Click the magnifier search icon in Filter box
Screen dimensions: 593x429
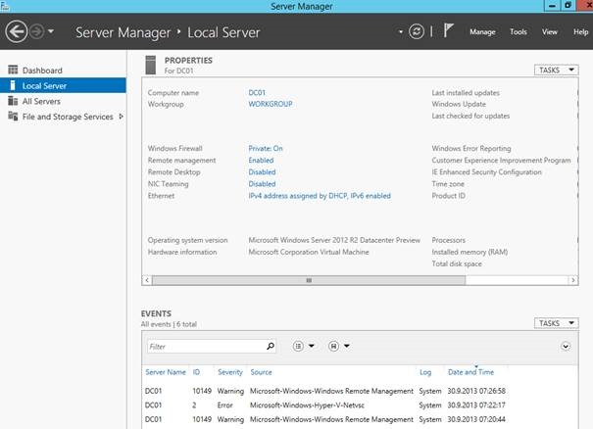pos(271,346)
